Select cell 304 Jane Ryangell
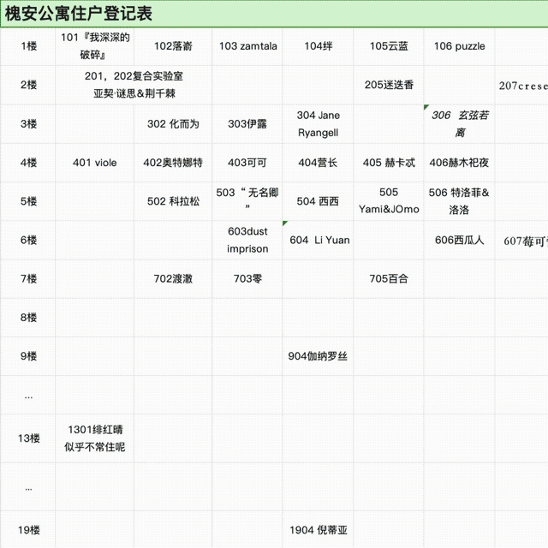 318,124
